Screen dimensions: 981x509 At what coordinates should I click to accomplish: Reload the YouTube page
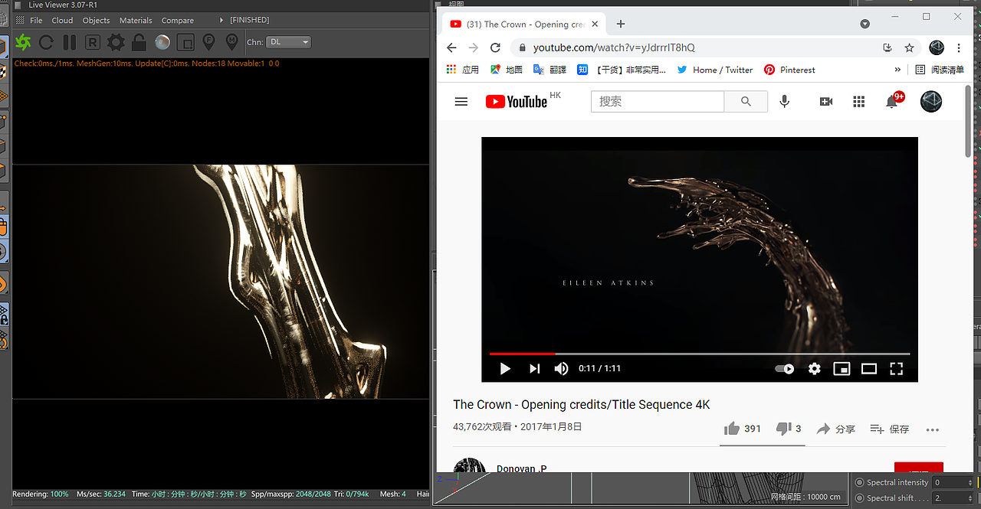tap(495, 47)
